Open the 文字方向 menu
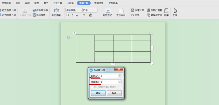This screenshot has width=219, height=105. (122, 13)
